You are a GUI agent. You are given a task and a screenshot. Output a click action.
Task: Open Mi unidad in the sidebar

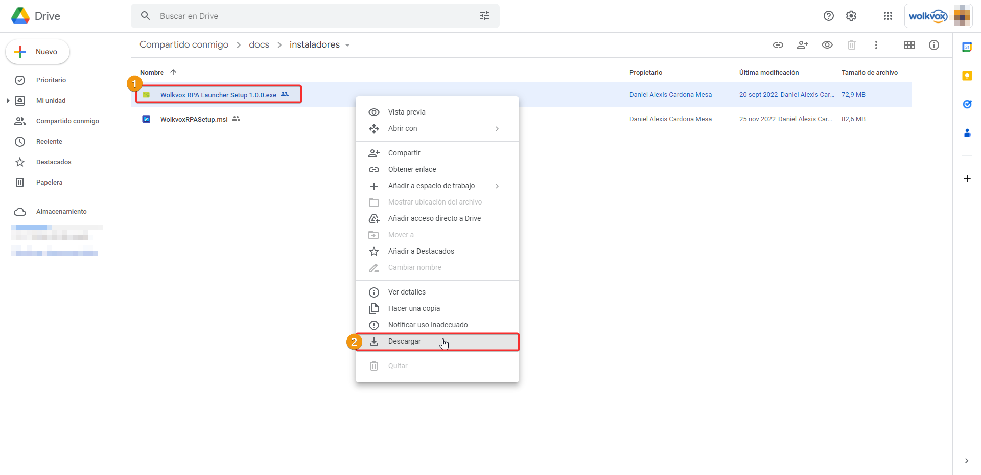pyautogui.click(x=51, y=101)
